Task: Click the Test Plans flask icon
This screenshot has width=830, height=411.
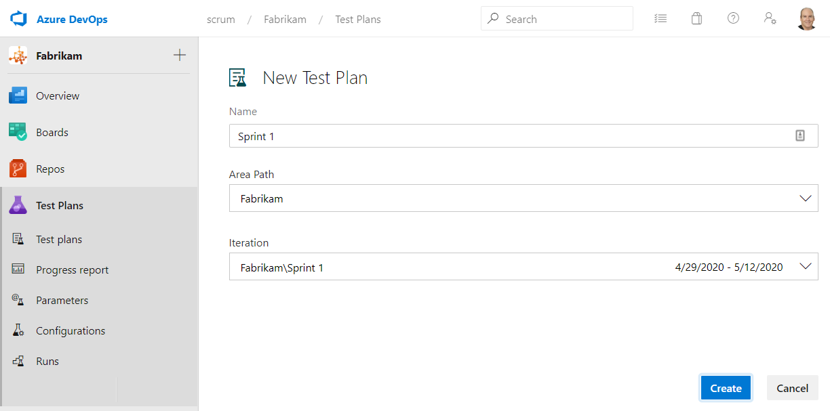Action: click(18, 205)
